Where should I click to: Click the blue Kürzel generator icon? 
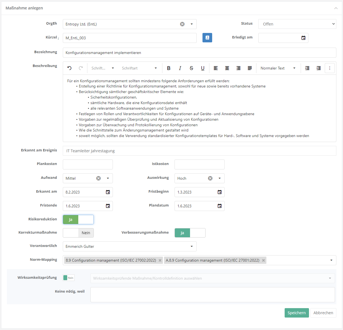[207, 38]
